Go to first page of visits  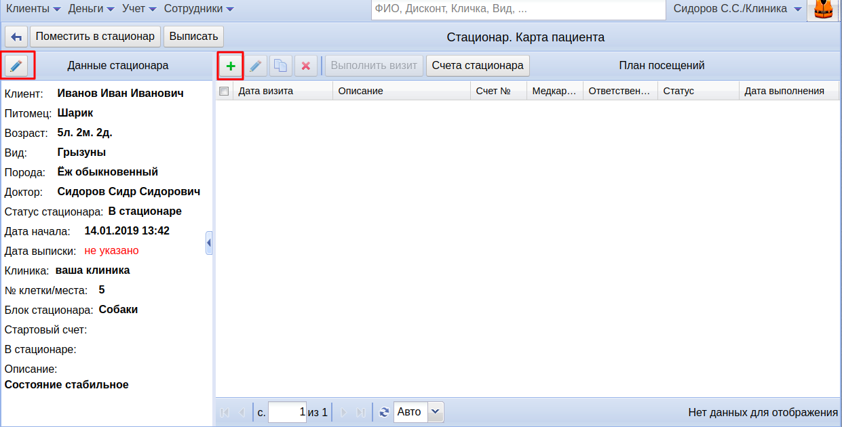(x=225, y=412)
